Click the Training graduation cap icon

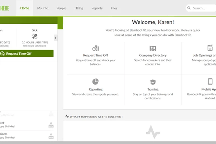(153, 82)
